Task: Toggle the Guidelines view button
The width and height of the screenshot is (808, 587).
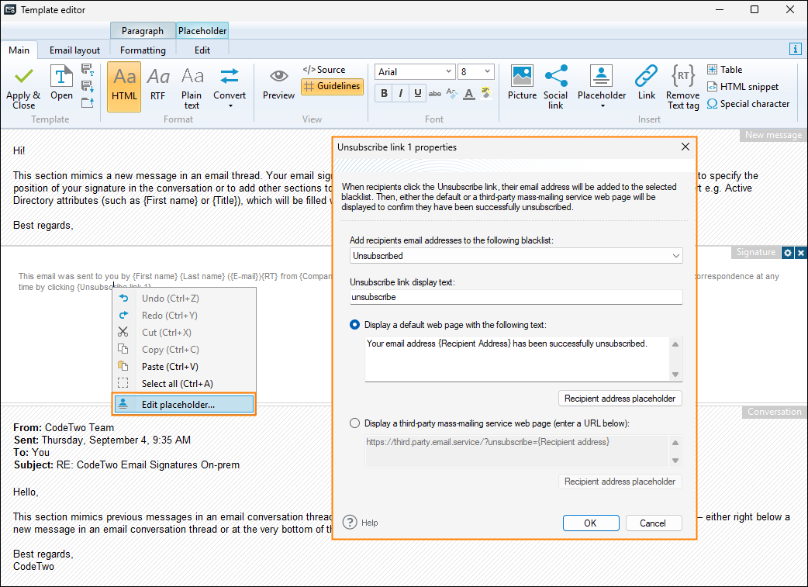Action: pos(332,87)
